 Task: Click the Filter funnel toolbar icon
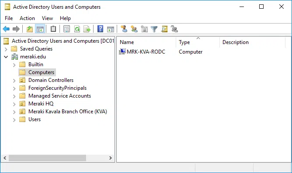154,29
